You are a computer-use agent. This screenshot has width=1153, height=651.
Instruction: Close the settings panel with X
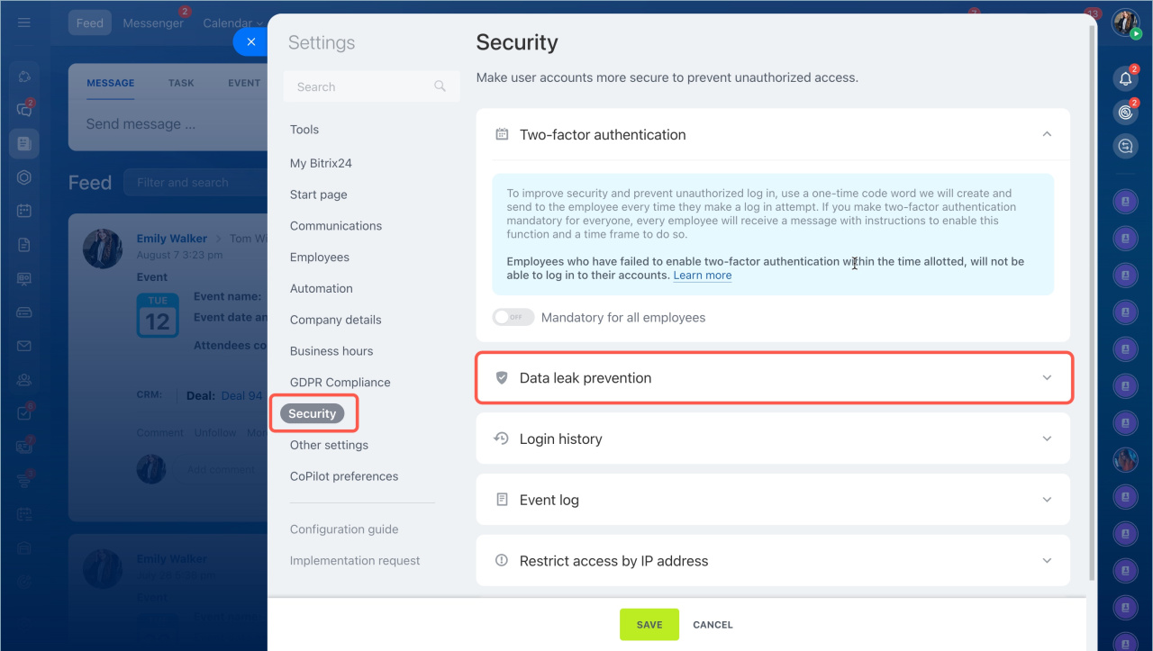(x=251, y=41)
